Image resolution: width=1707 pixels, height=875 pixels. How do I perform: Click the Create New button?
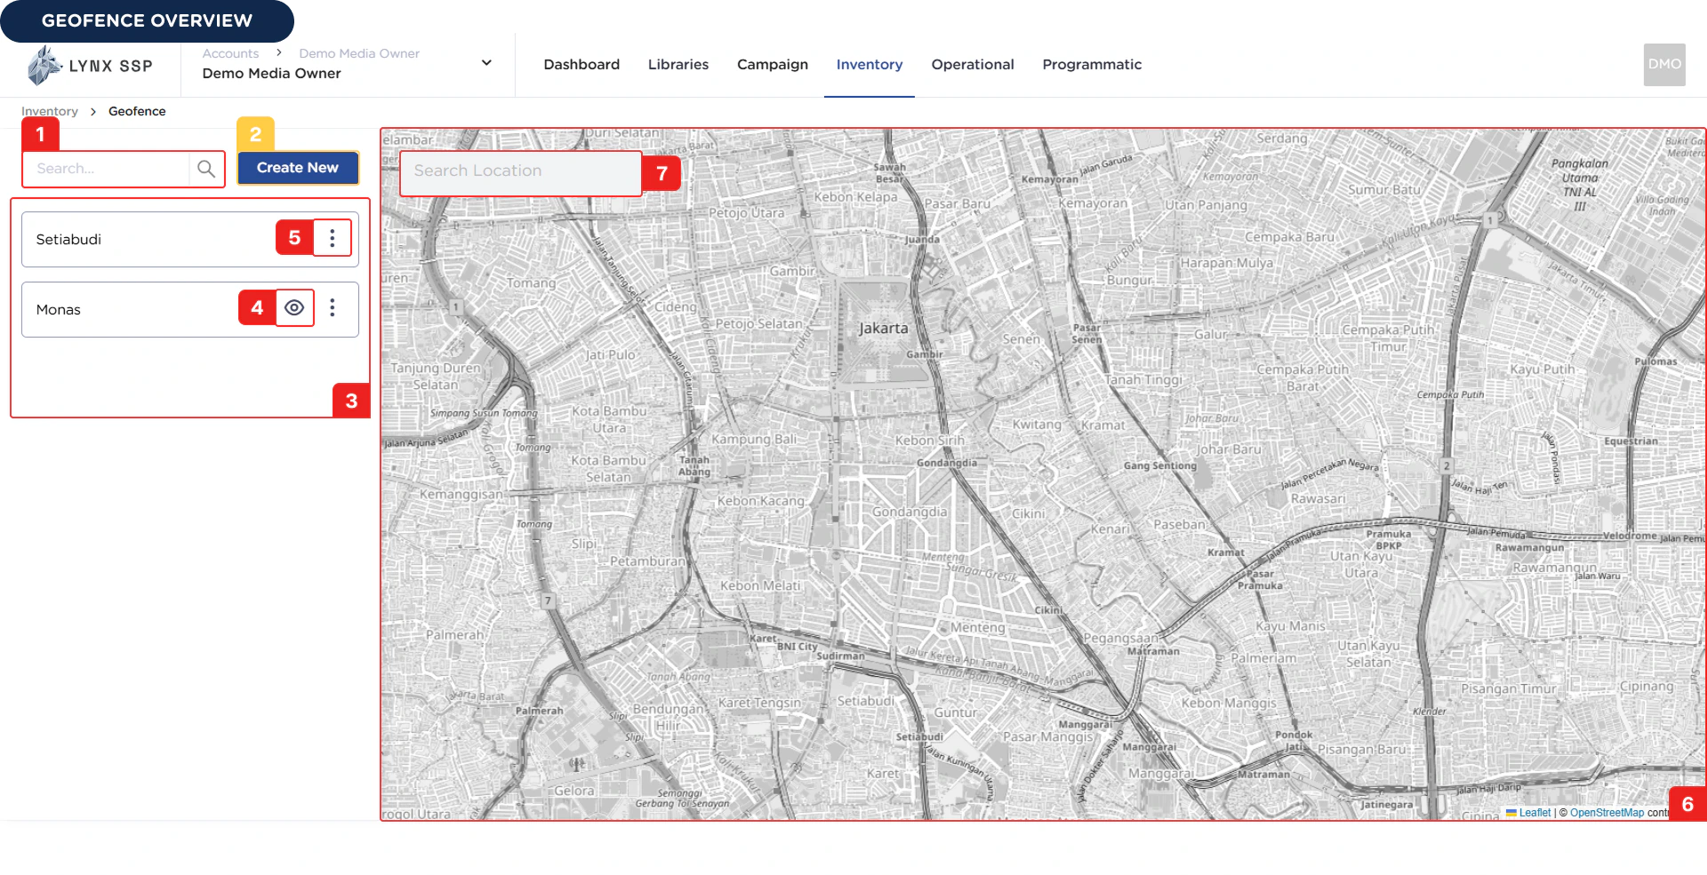[x=297, y=167]
